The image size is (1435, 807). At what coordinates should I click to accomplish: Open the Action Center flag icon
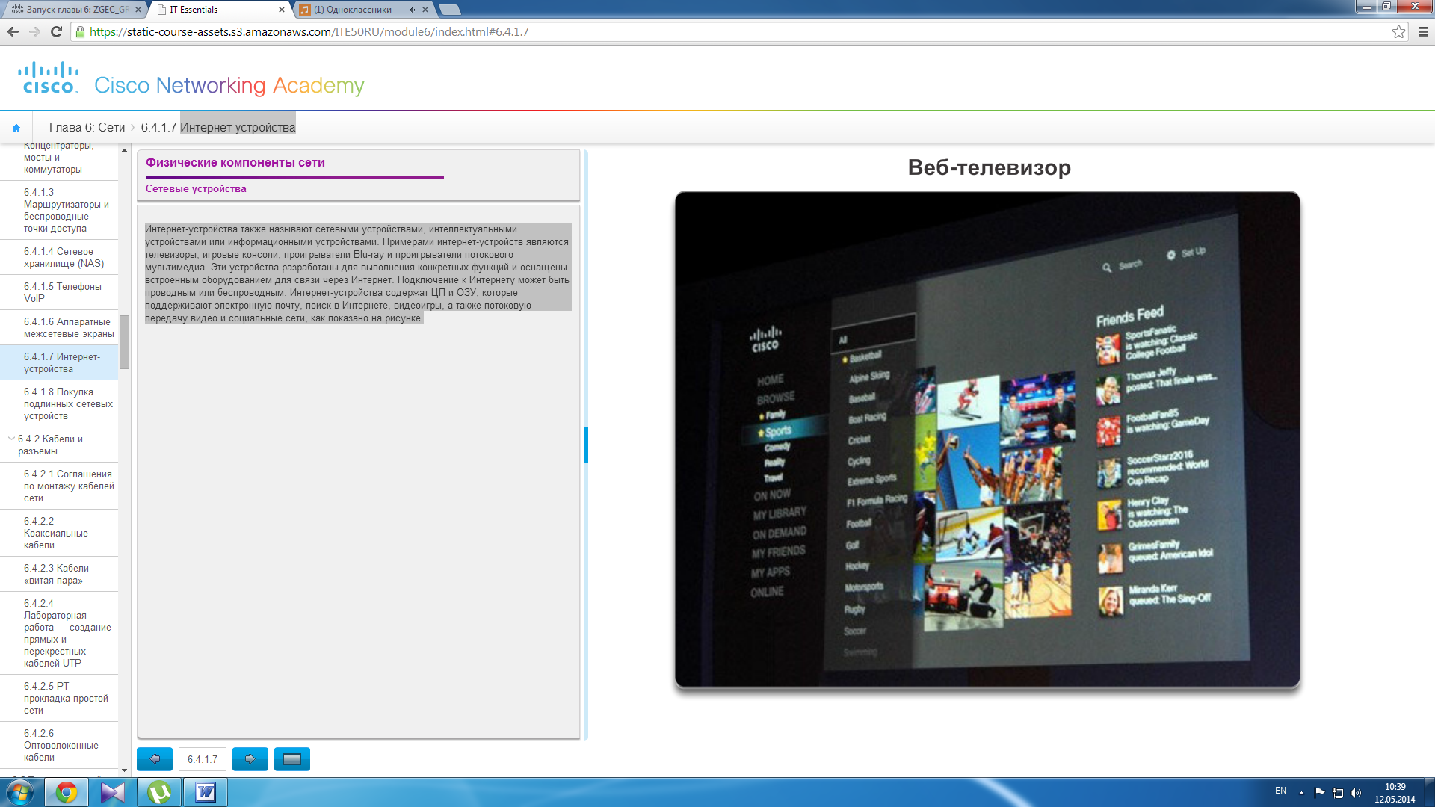(x=1319, y=793)
